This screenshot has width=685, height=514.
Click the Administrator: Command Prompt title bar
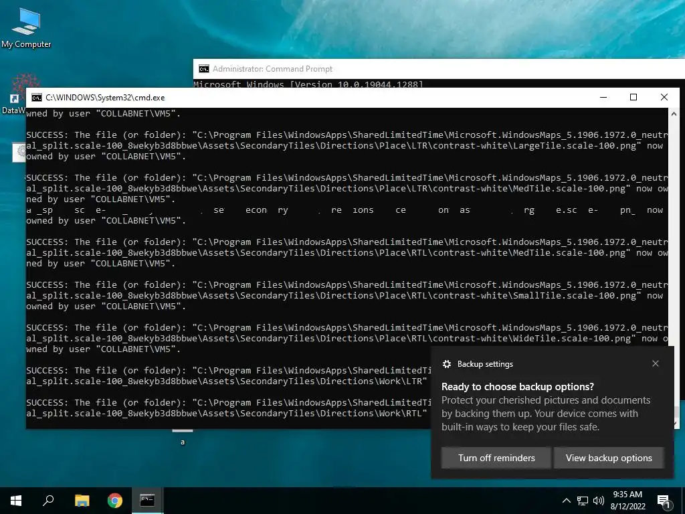coord(439,69)
